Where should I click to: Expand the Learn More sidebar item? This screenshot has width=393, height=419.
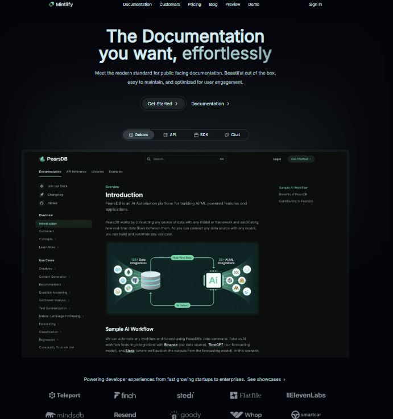49,247
